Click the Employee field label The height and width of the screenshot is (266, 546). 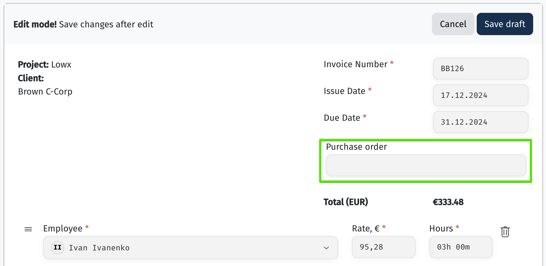click(63, 228)
